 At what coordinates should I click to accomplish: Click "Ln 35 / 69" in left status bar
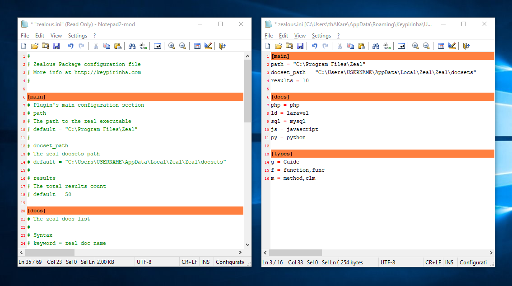(x=30, y=262)
